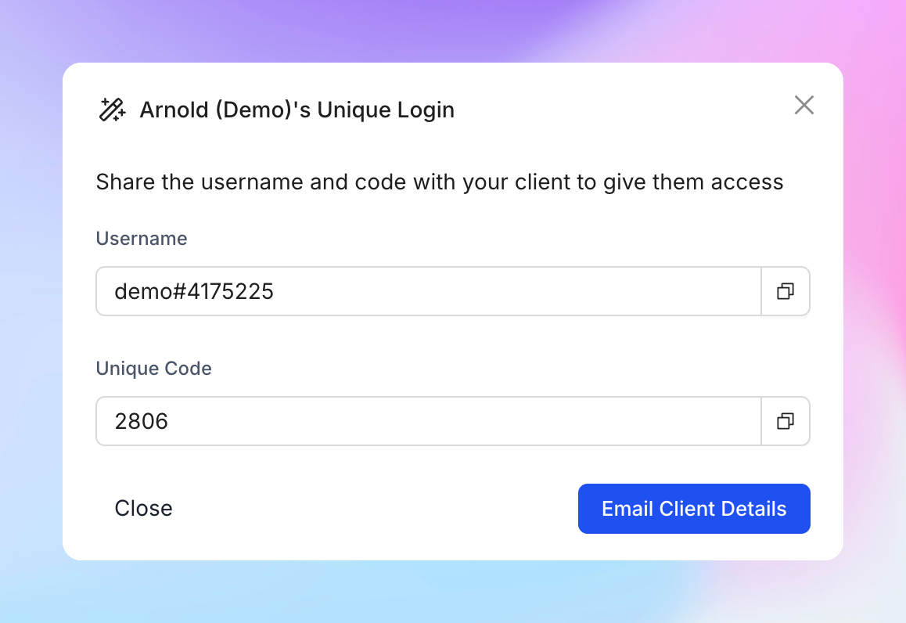Click the 2806 value in the code box
Viewport: 906px width, 623px height.
coord(142,421)
